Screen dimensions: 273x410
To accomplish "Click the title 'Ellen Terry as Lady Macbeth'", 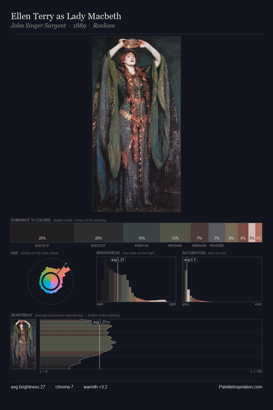I will point(66,16).
